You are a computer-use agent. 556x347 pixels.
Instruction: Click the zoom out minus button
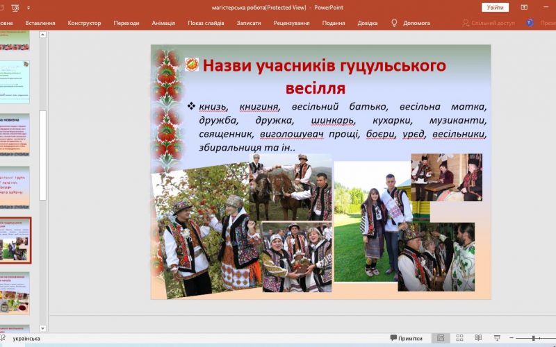click(x=511, y=338)
